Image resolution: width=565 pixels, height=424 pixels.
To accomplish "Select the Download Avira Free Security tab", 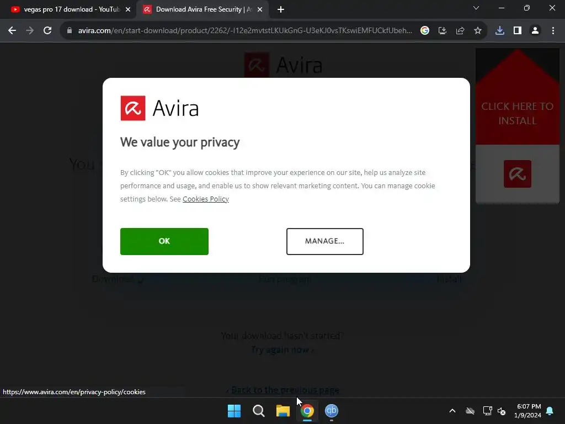I will (x=202, y=9).
